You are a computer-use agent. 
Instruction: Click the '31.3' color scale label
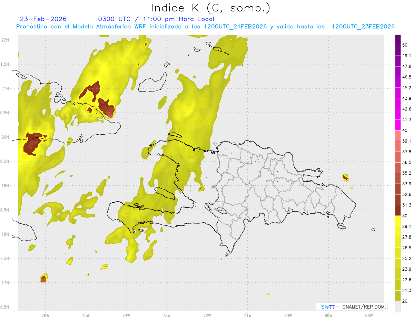pyautogui.click(x=407, y=205)
